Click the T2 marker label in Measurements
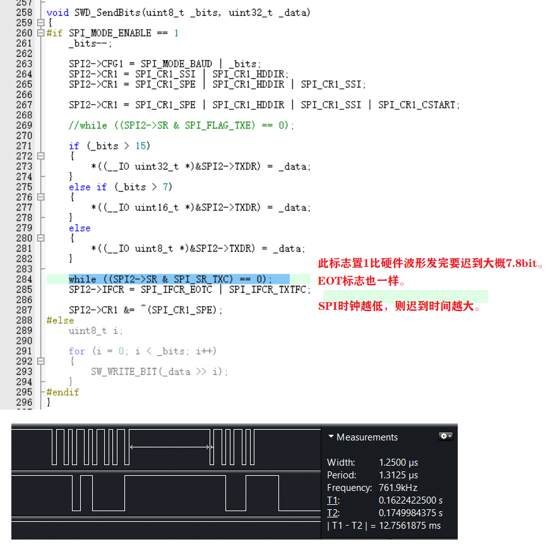Screen dimensions: 560x549 [x=333, y=513]
